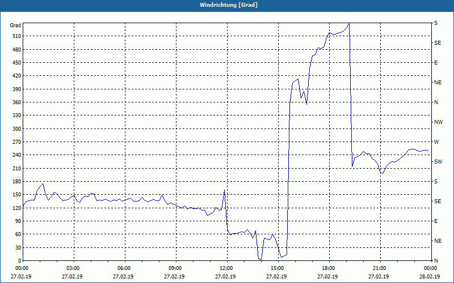Click the 300 y-axis value

point(16,129)
